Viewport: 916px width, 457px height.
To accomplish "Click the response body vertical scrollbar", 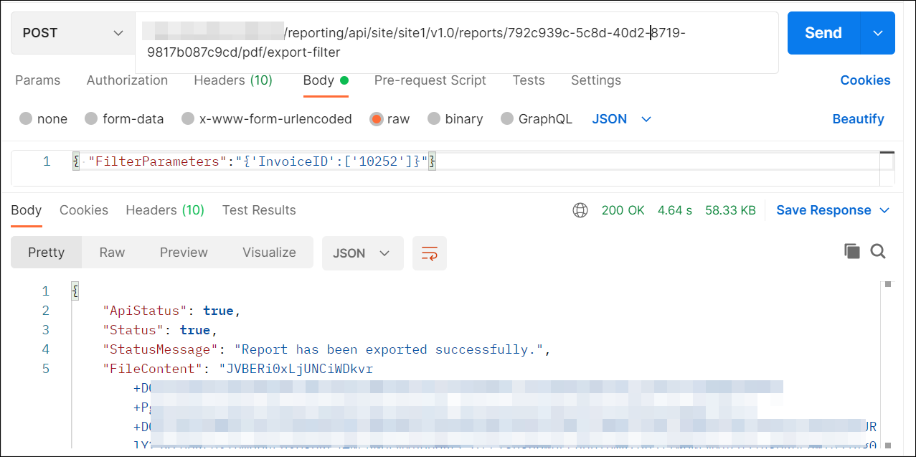I will click(888, 366).
